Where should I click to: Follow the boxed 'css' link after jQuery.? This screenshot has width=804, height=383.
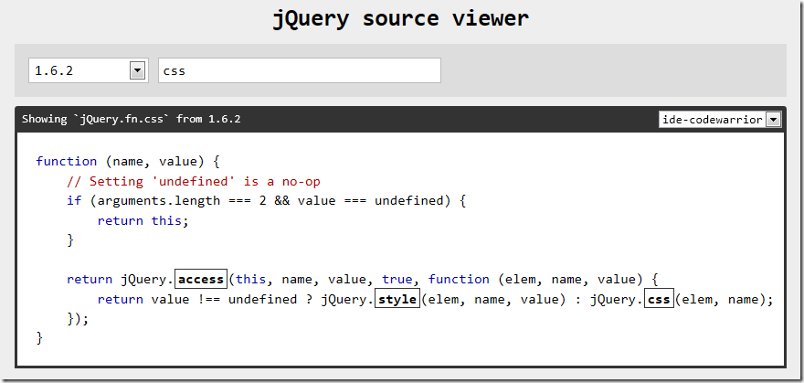[659, 299]
